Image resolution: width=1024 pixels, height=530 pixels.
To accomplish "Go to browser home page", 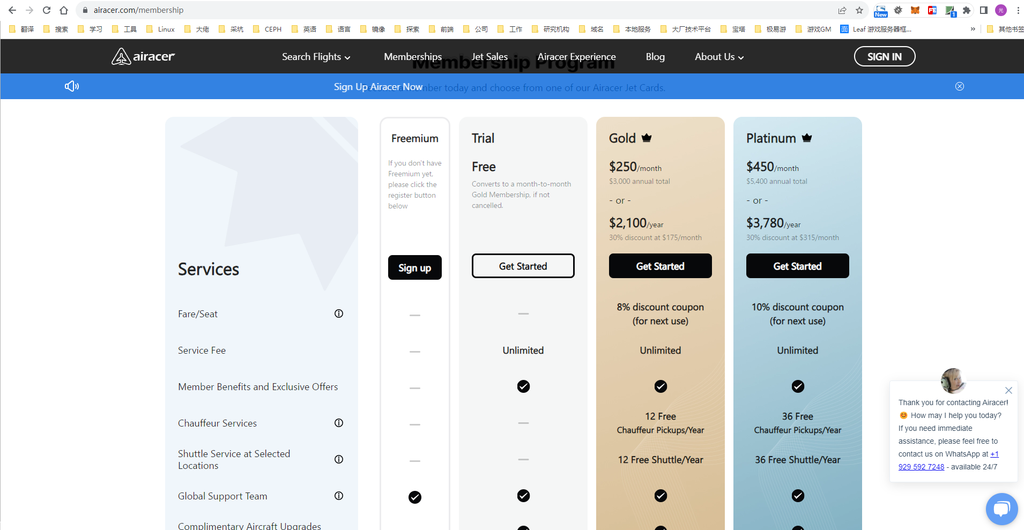I will (x=64, y=10).
